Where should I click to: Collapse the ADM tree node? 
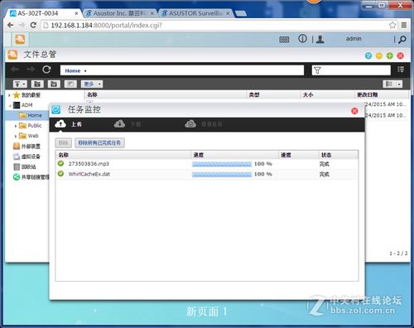(10, 105)
